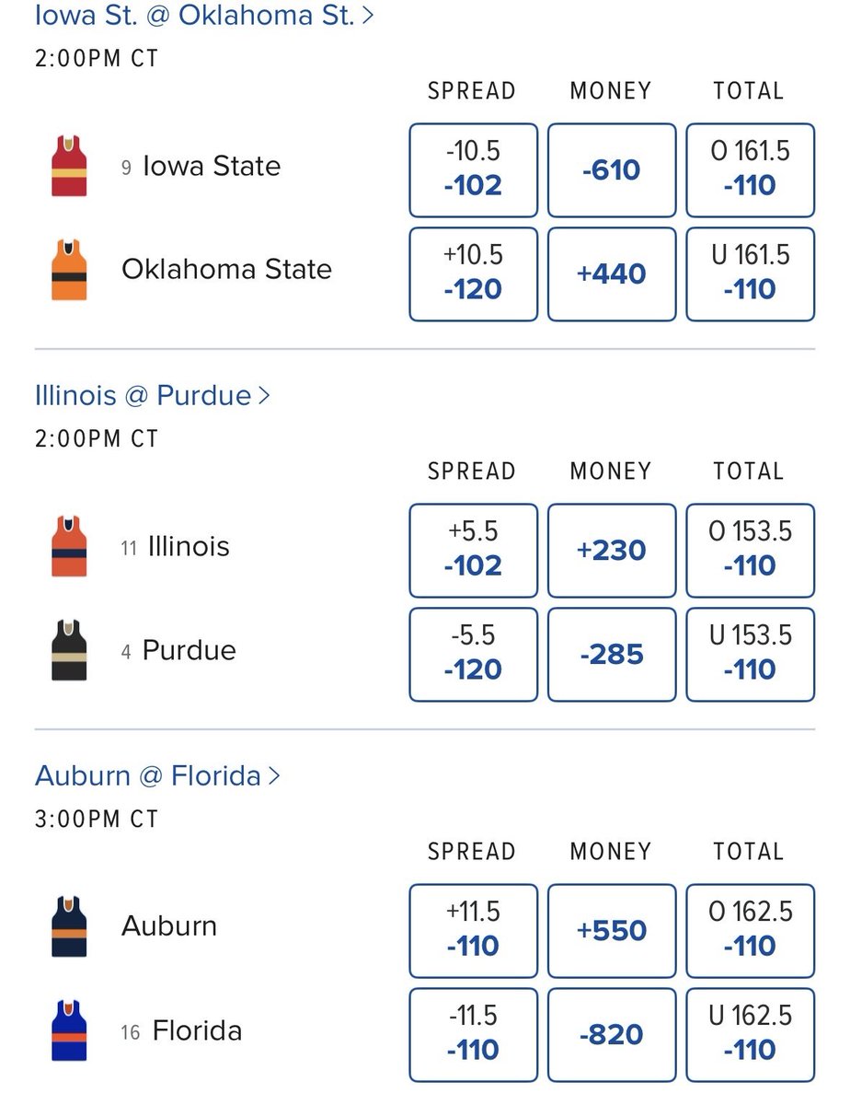Select Oklahoma State +440 moneyline
Screen dimensions: 850x1105
click(x=612, y=273)
